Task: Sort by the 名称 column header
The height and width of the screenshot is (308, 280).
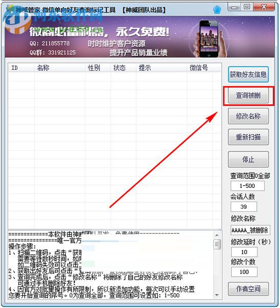Action: tap(60, 68)
